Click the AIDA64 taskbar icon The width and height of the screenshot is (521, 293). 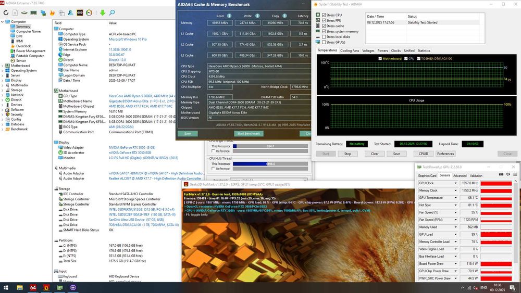[x=33, y=287]
